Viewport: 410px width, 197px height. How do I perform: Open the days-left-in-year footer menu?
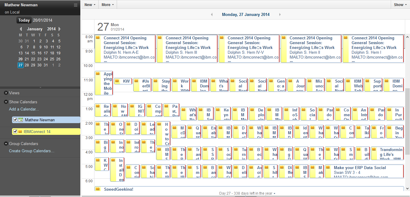click(247, 193)
